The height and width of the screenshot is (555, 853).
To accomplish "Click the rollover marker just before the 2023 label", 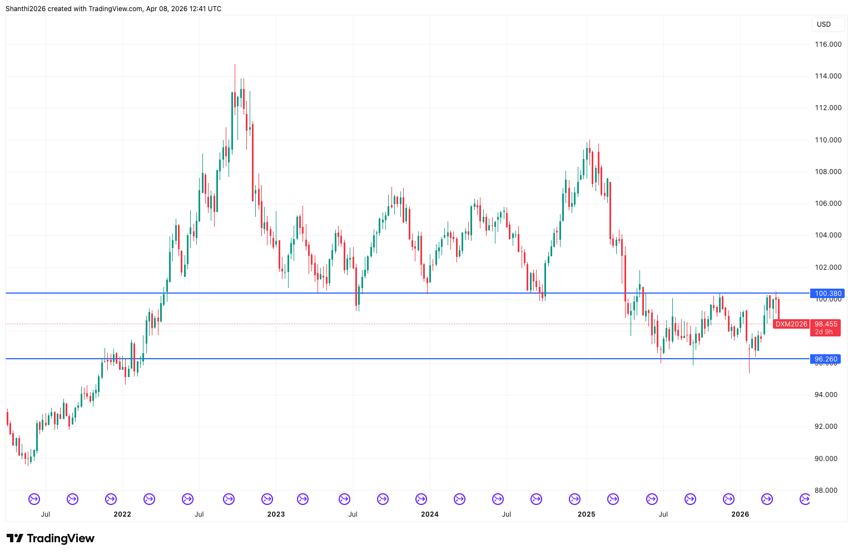I will click(x=267, y=499).
